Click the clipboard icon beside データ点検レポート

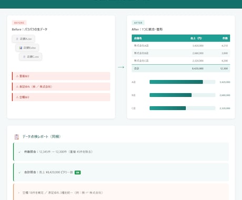point(17,137)
